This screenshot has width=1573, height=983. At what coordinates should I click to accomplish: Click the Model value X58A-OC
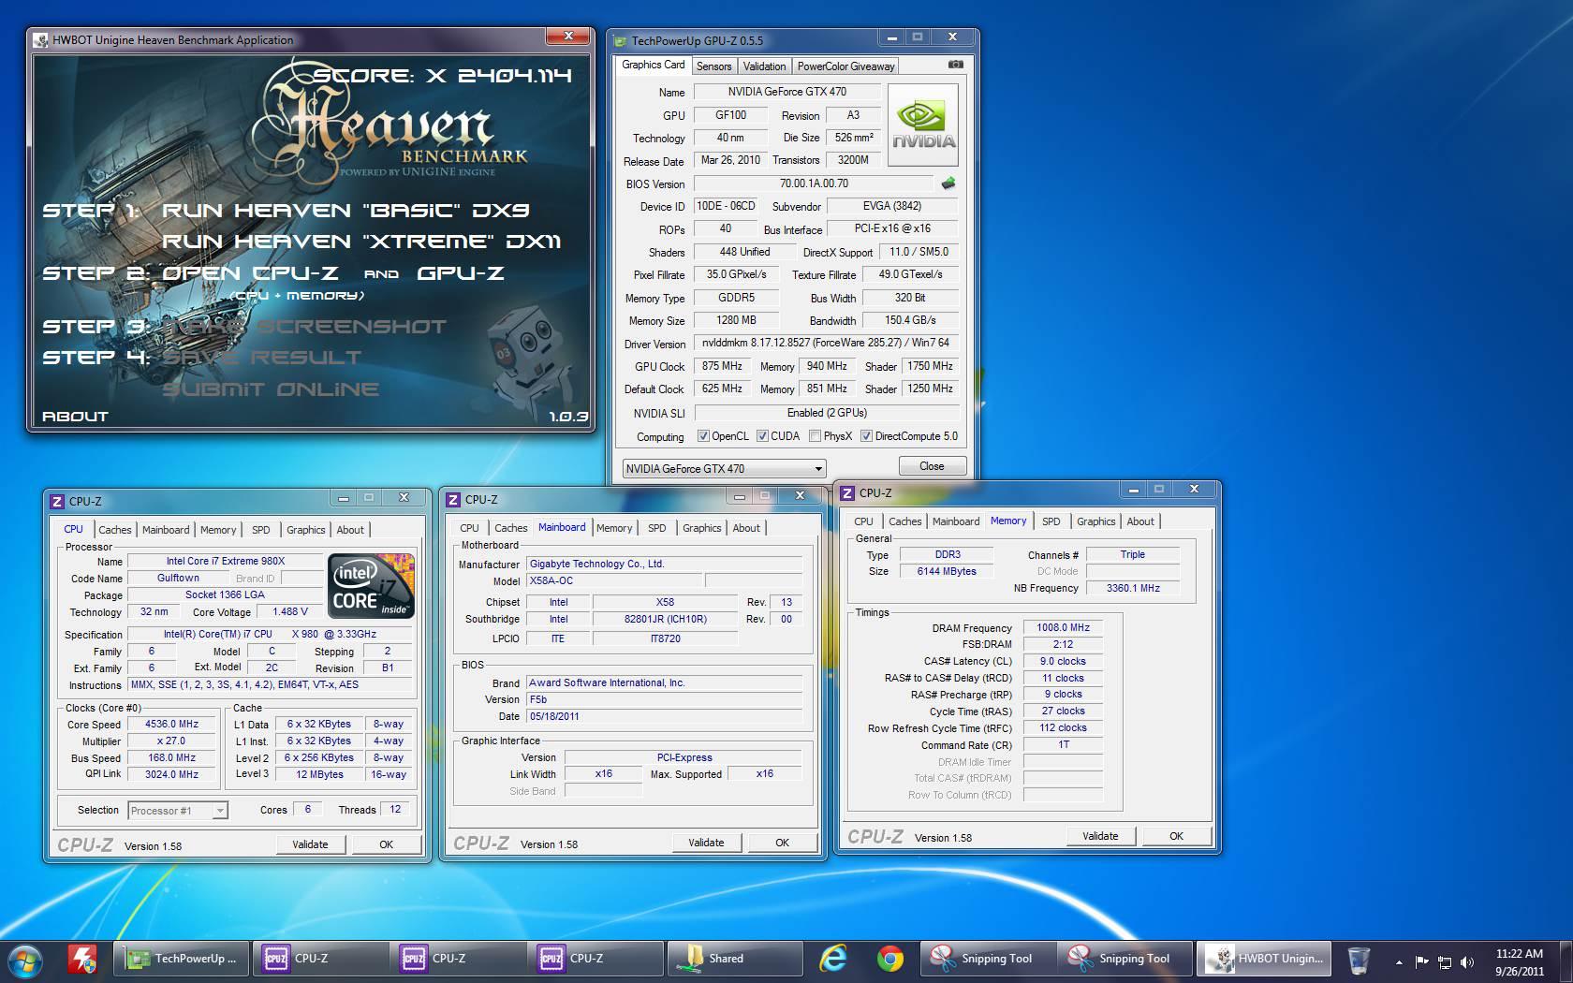[x=613, y=581]
